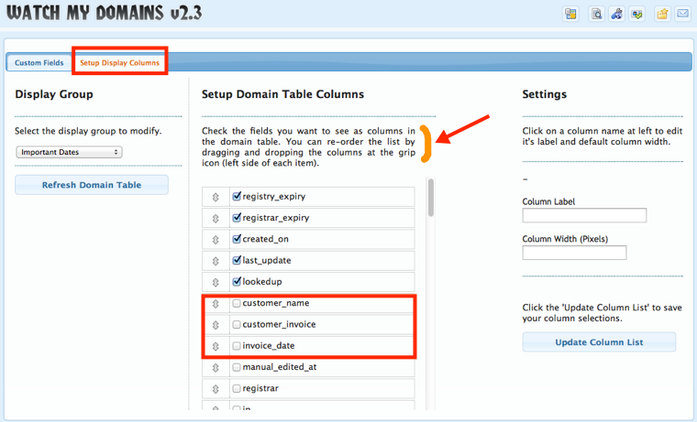Image resolution: width=697 pixels, height=422 pixels.
Task: Click the invoice_date column name text
Action: 269,346
